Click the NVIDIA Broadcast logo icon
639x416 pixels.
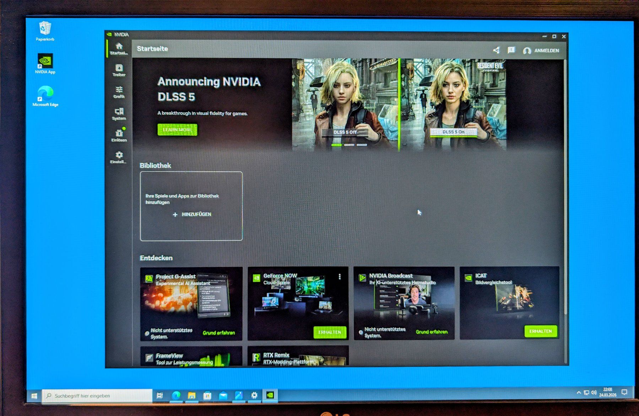point(362,278)
